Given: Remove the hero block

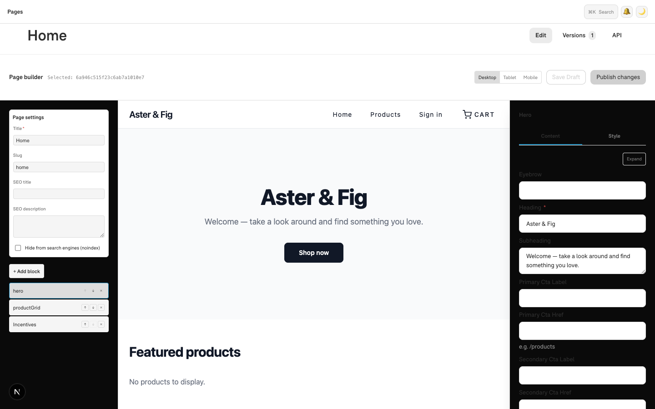Looking at the screenshot, I should point(101,291).
